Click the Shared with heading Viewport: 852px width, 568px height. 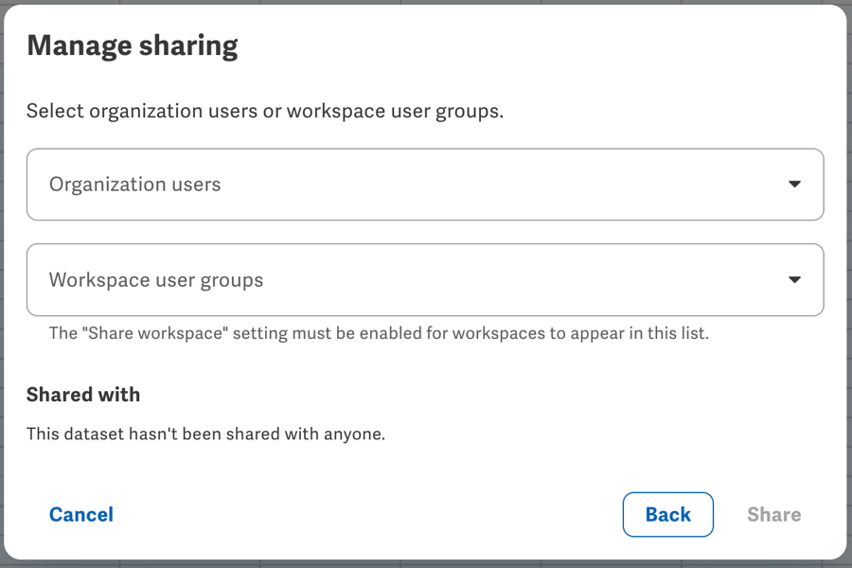pyautogui.click(x=83, y=394)
